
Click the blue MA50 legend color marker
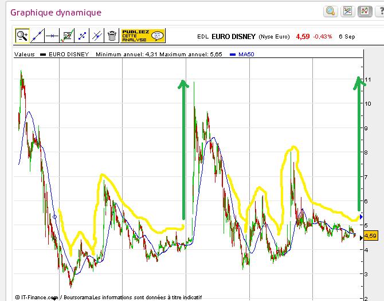[x=233, y=55]
